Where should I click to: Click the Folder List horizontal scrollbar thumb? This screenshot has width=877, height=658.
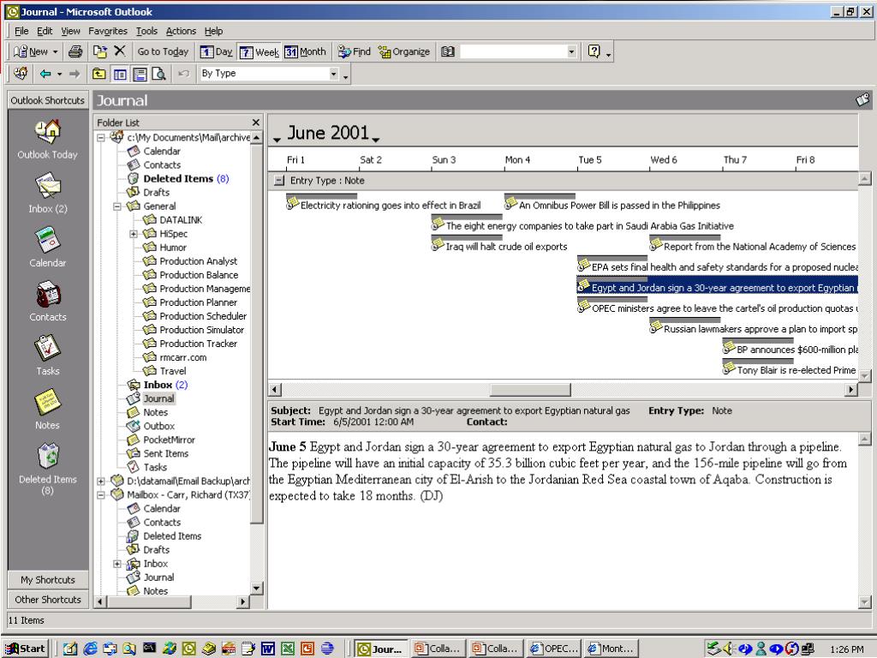coord(149,602)
